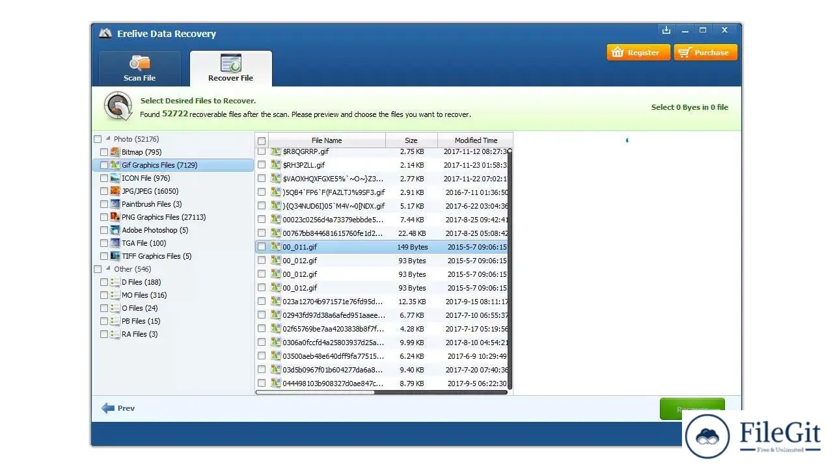Viewport: 833px width, 468px height.
Task: Select the Adobe Photoshop (5) tree entry
Action: point(155,230)
